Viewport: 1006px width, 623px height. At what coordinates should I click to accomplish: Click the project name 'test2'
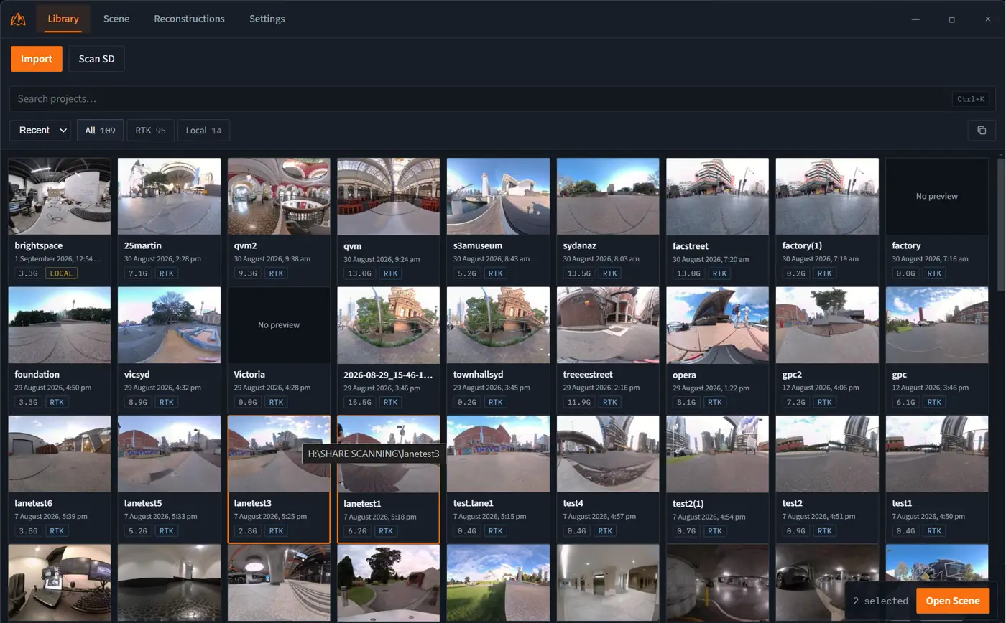793,503
